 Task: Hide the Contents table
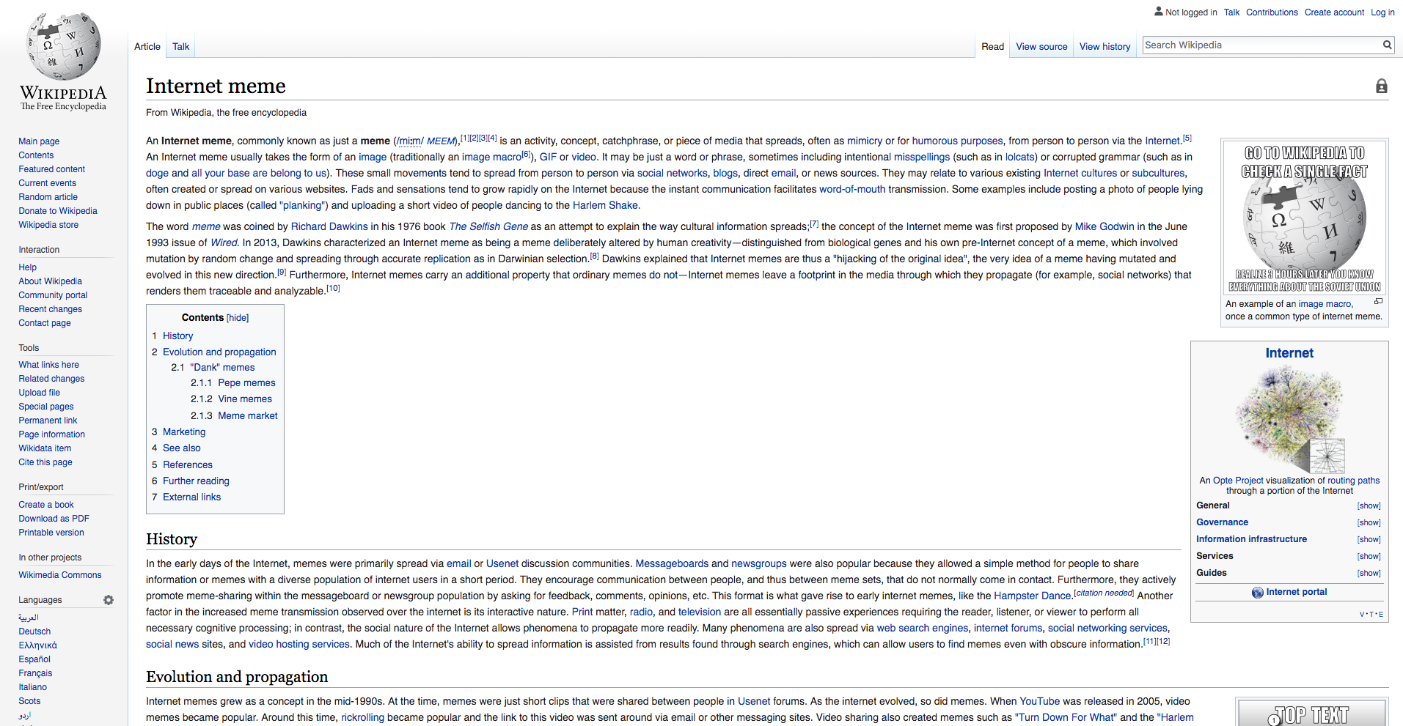pyautogui.click(x=238, y=318)
